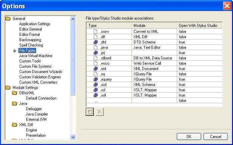Collapse the DBtoXML folder node
This screenshot has height=145, width=233.
tap(15, 93)
